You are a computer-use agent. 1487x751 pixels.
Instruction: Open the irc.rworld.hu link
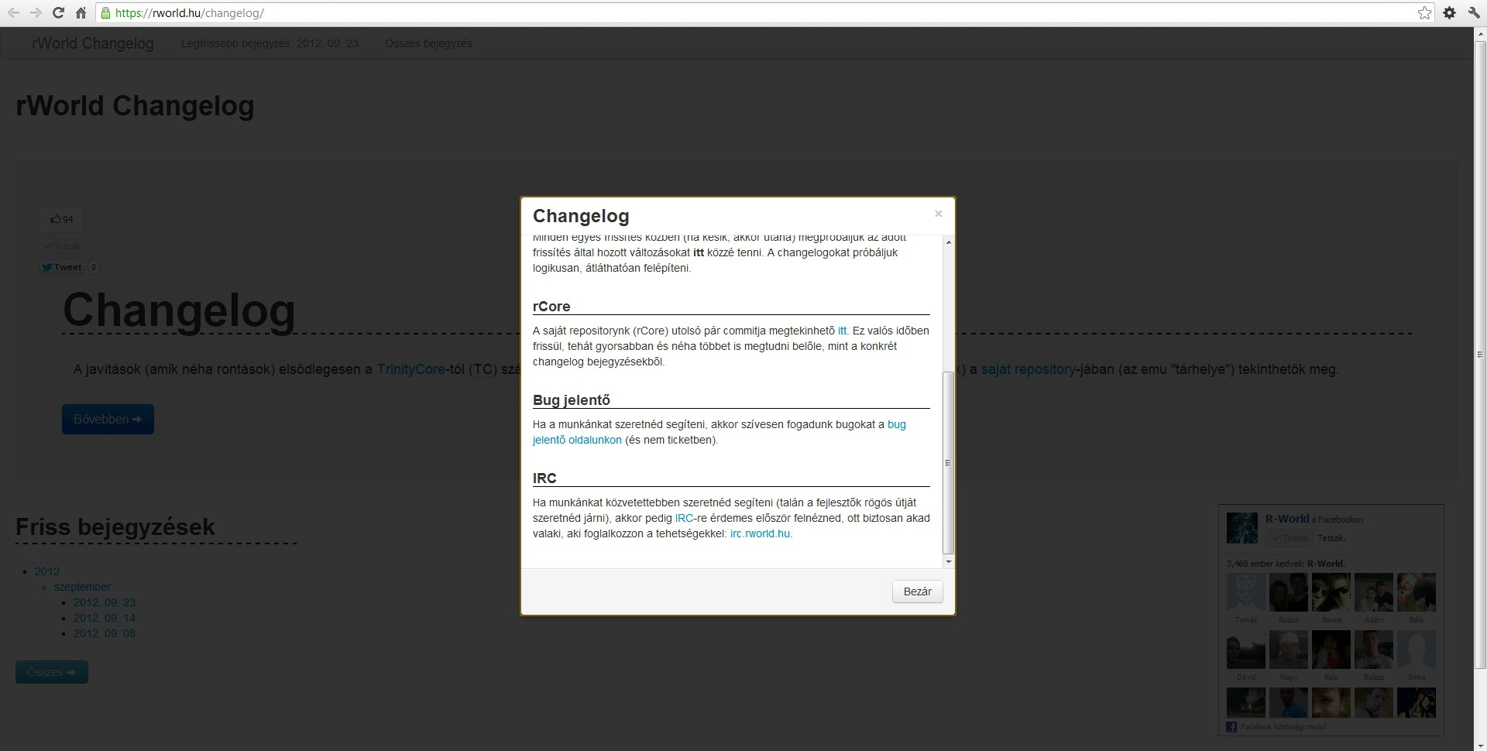(760, 533)
